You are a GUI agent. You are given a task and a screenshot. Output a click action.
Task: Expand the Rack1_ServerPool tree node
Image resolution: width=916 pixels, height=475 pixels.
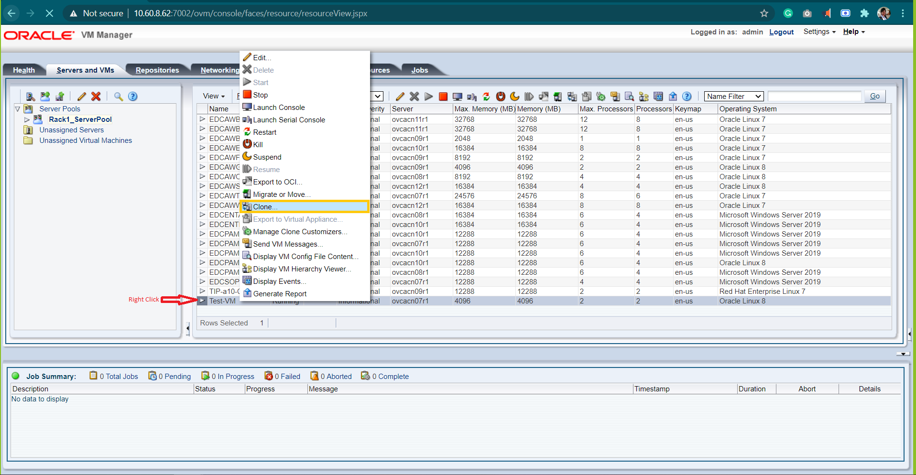click(27, 119)
